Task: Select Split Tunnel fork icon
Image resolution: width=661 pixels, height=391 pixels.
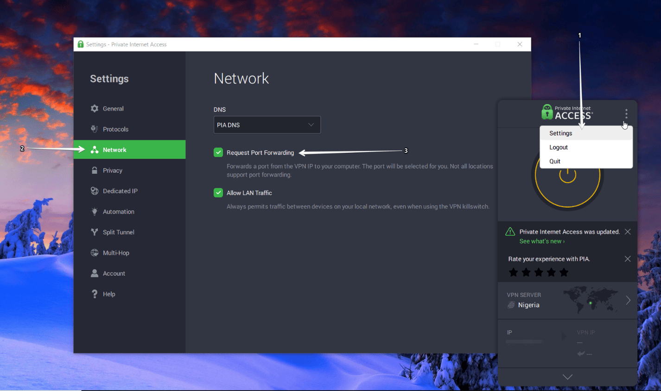Action: tap(95, 232)
